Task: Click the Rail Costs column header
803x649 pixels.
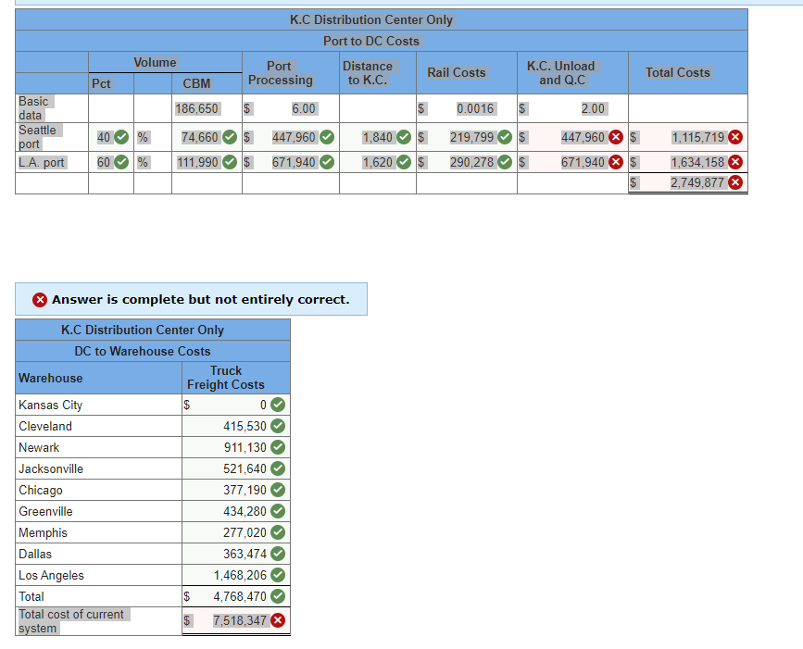Action: point(457,73)
